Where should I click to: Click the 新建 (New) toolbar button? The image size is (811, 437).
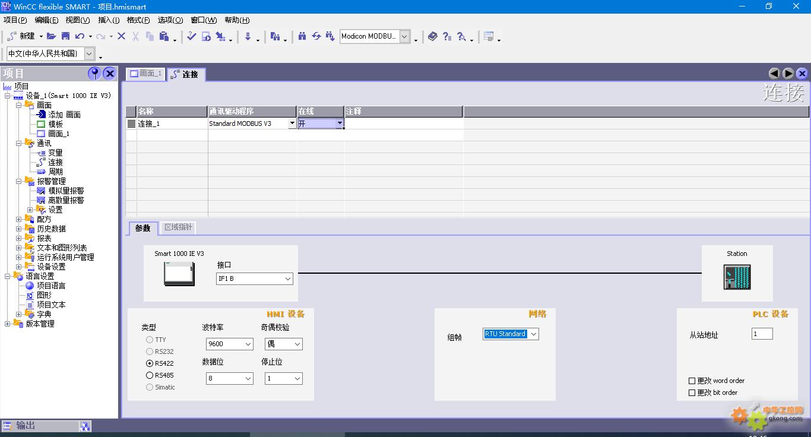click(x=21, y=36)
